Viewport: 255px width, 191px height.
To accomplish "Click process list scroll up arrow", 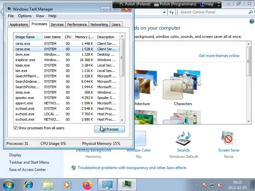I will tap(122, 36).
